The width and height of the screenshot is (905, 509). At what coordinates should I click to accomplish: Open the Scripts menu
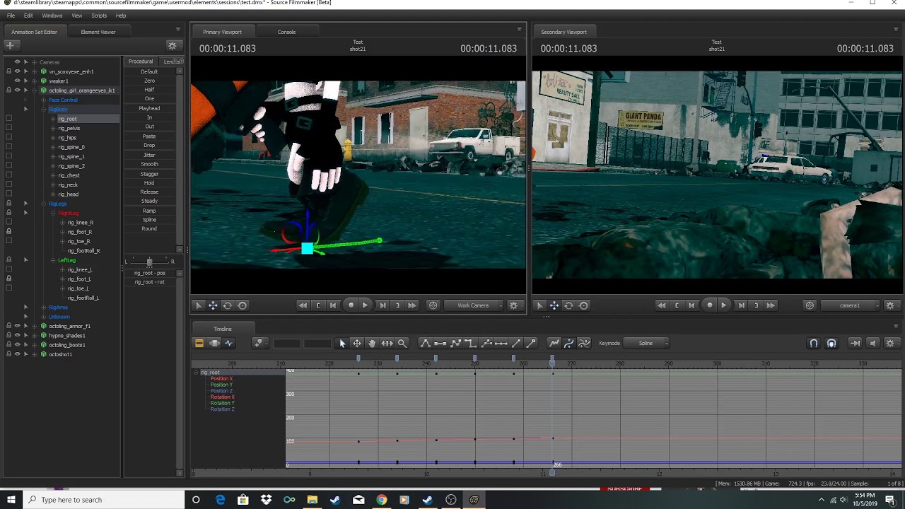(99, 16)
